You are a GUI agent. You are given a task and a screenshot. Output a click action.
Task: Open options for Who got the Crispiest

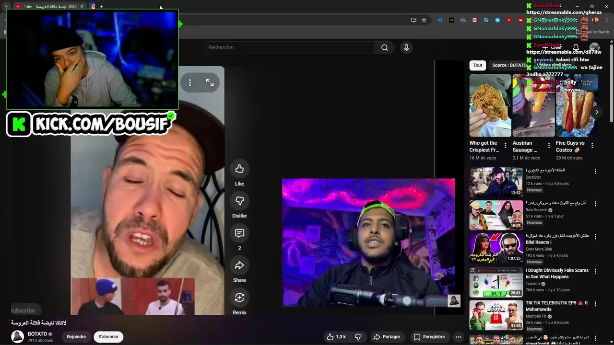(505, 145)
